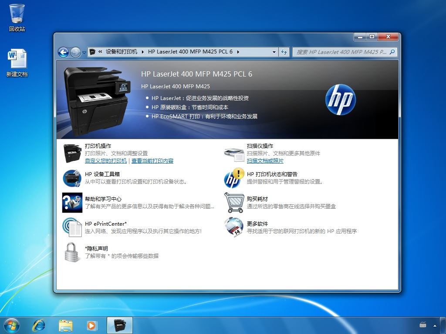Image resolution: width=446 pixels, height=334 pixels.
Task: Open the 帮助和学习中心 question mark icon
Action: coord(72,203)
